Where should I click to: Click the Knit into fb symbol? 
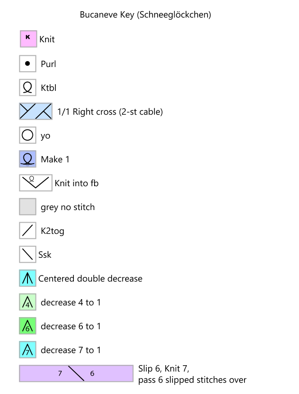tap(36, 183)
